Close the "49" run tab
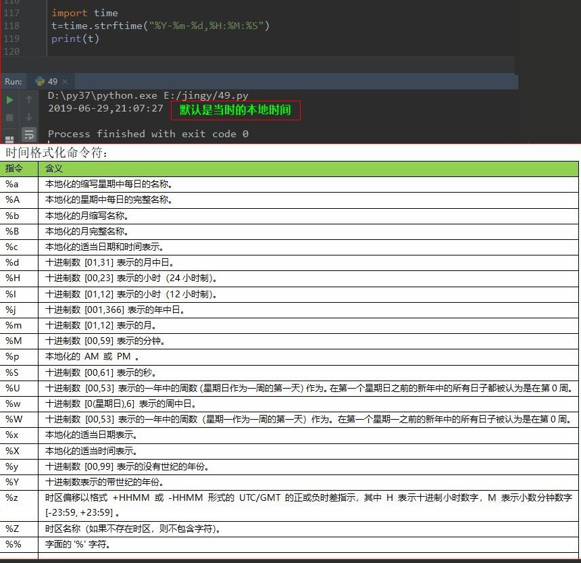The width and height of the screenshot is (581, 563). point(65,82)
